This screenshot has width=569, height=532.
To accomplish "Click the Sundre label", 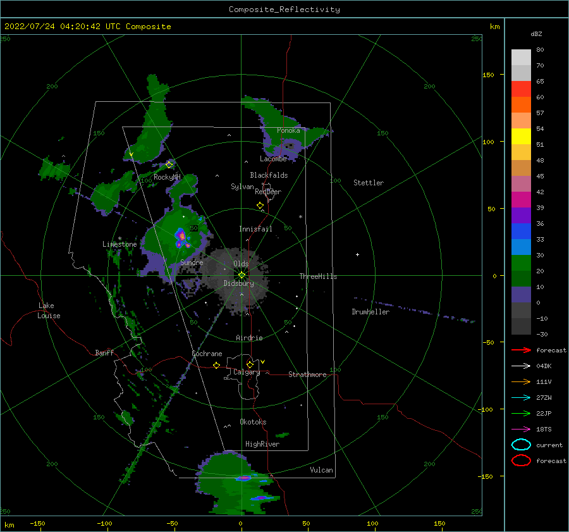I will pyautogui.click(x=192, y=262).
